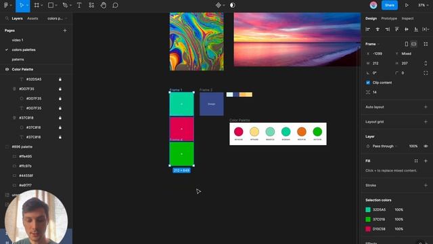Open the 'colors p...' page dropdown
433x244 pixels.
[x=57, y=18]
